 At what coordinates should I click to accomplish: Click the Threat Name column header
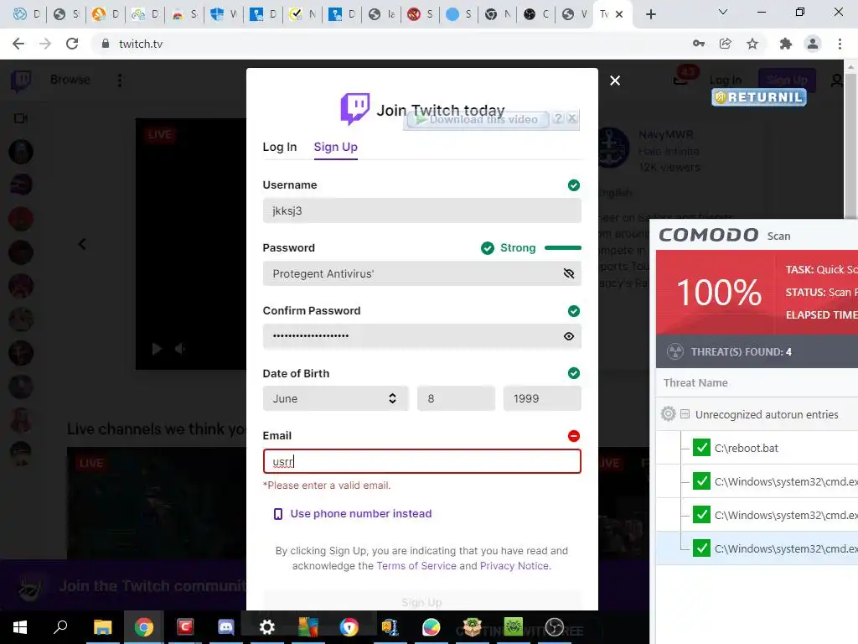695,382
